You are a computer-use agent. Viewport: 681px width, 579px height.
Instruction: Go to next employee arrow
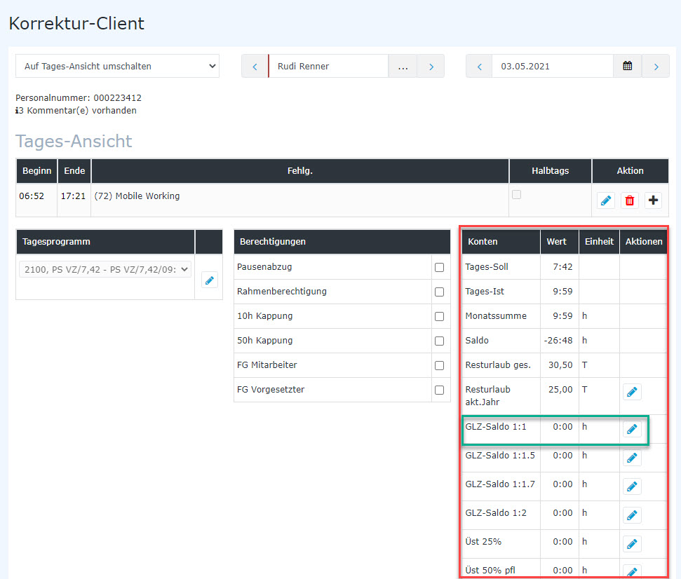click(x=431, y=67)
